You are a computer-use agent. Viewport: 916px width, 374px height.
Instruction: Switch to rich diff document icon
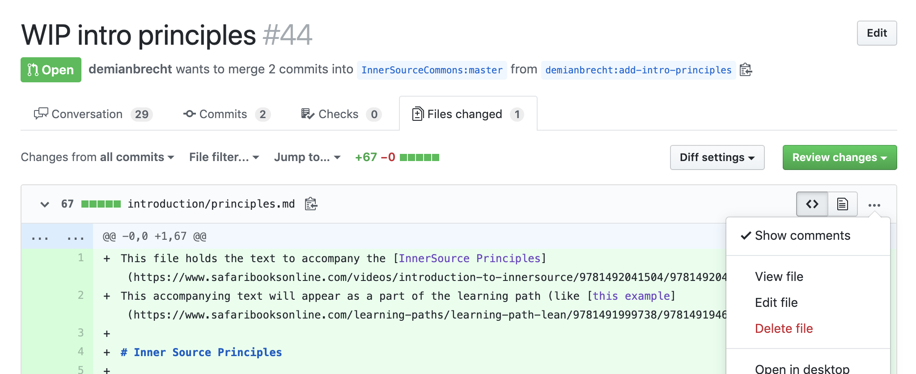pyautogui.click(x=843, y=204)
